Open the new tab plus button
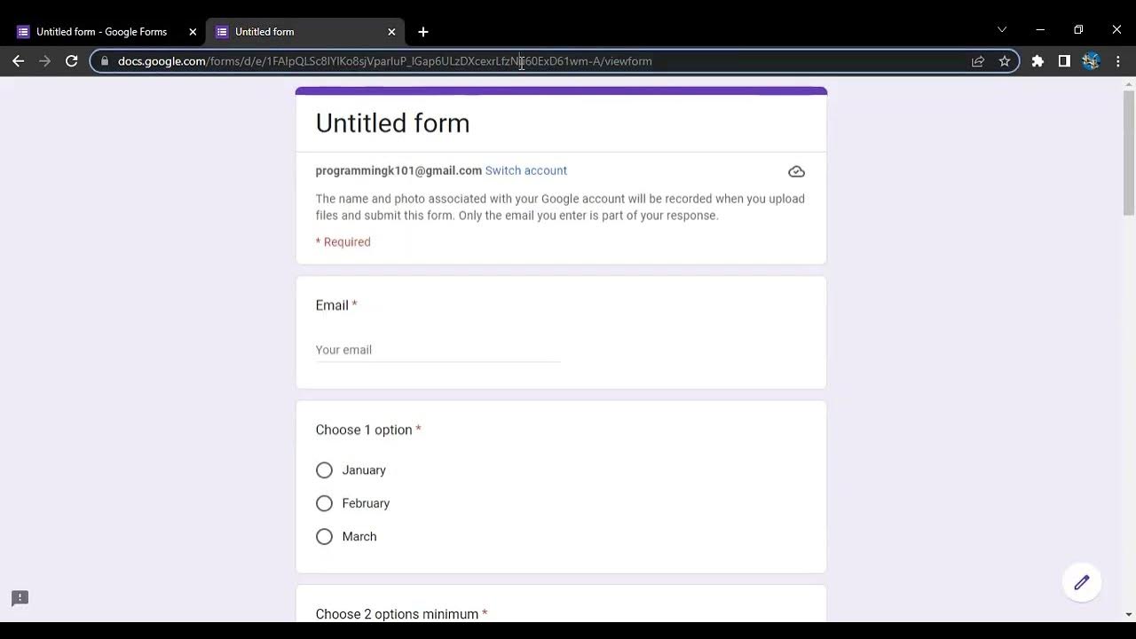Image resolution: width=1136 pixels, height=639 pixels. pyautogui.click(x=423, y=32)
